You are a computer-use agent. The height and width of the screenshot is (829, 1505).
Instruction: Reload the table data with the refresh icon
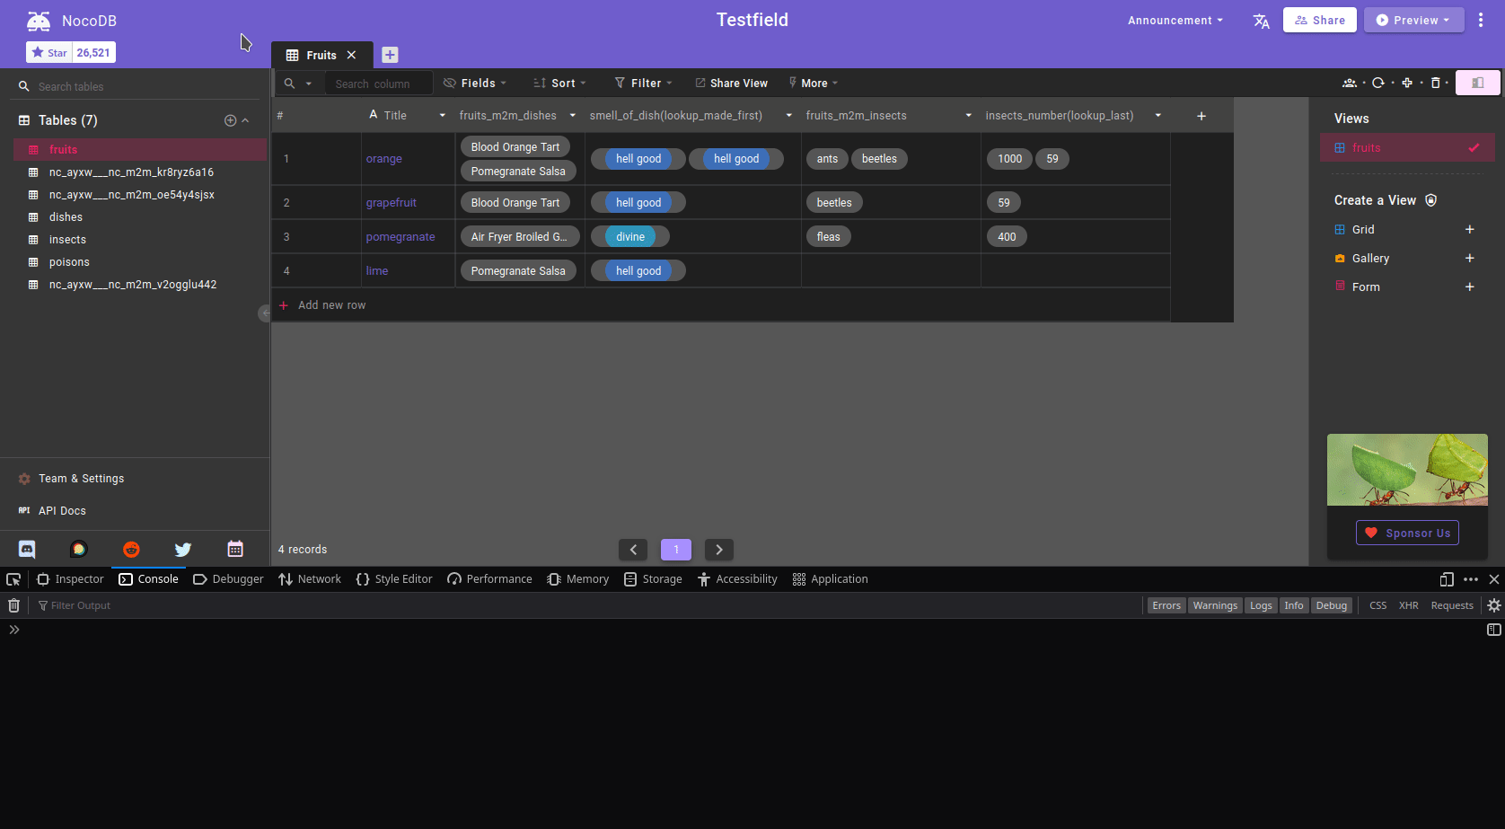1379,83
